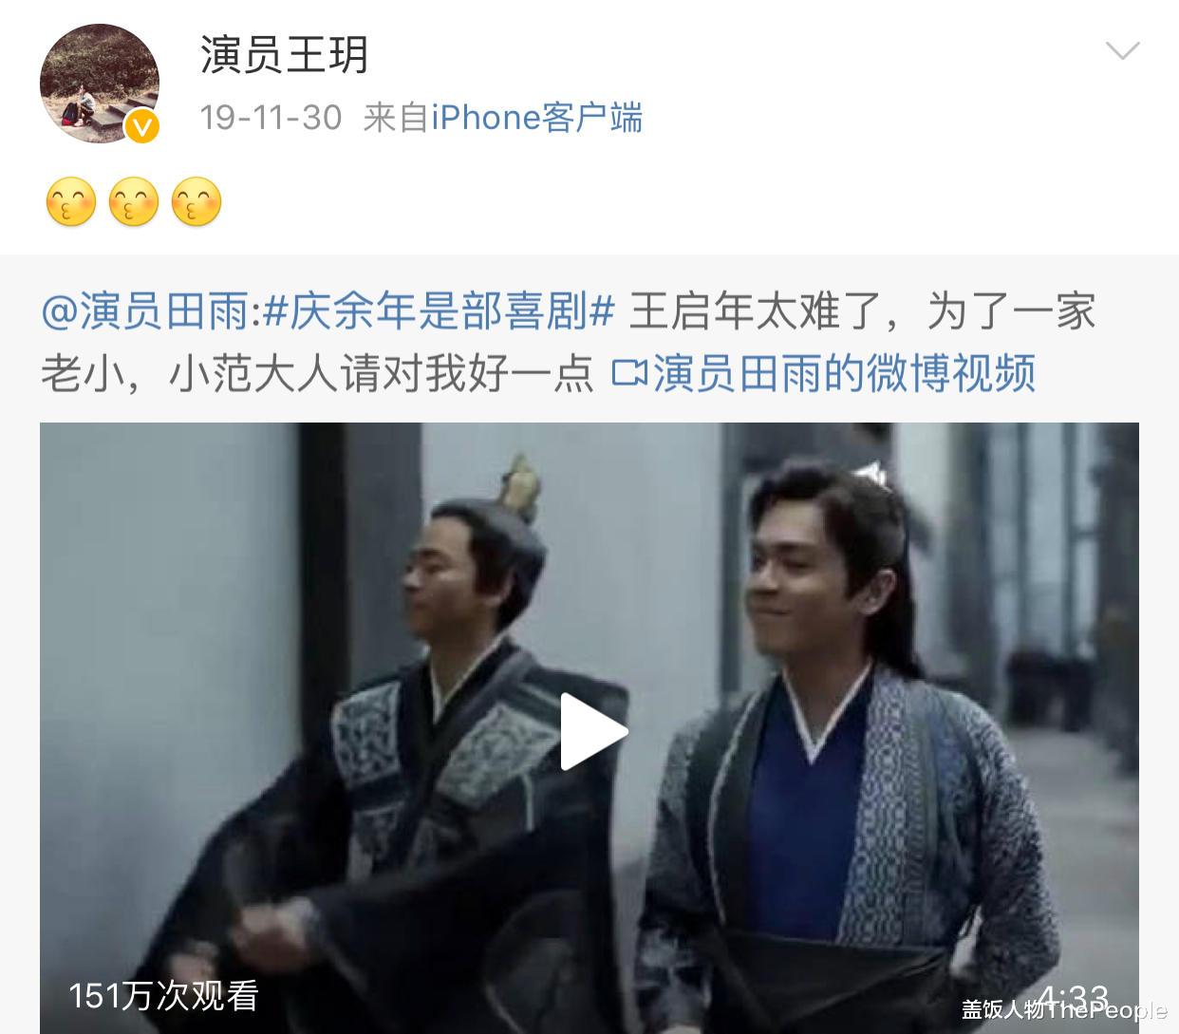
Task: Click the 盖饭人物ThePeople watermark
Action: click(x=1064, y=1010)
